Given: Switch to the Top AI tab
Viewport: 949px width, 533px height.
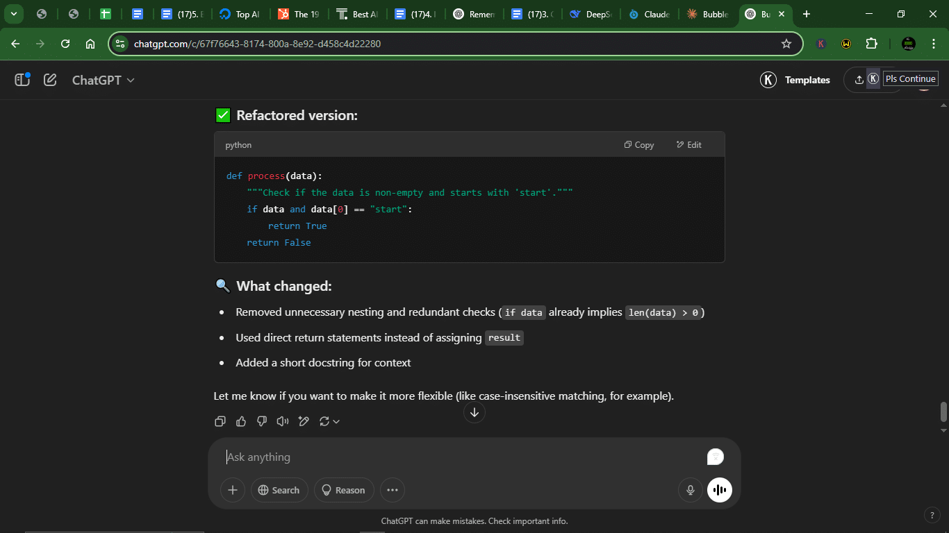Looking at the screenshot, I should click(x=239, y=14).
